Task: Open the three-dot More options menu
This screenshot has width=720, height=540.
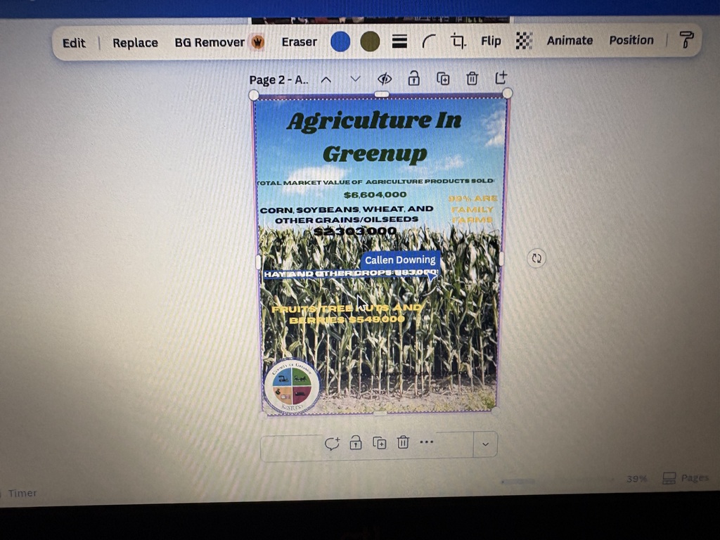Action: click(x=427, y=442)
